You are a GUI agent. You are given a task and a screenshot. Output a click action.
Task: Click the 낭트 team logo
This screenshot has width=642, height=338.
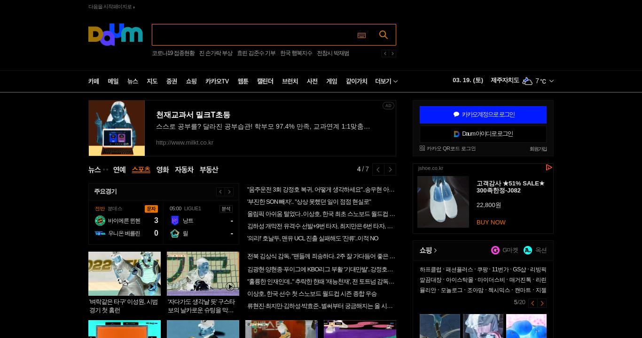coord(175,221)
